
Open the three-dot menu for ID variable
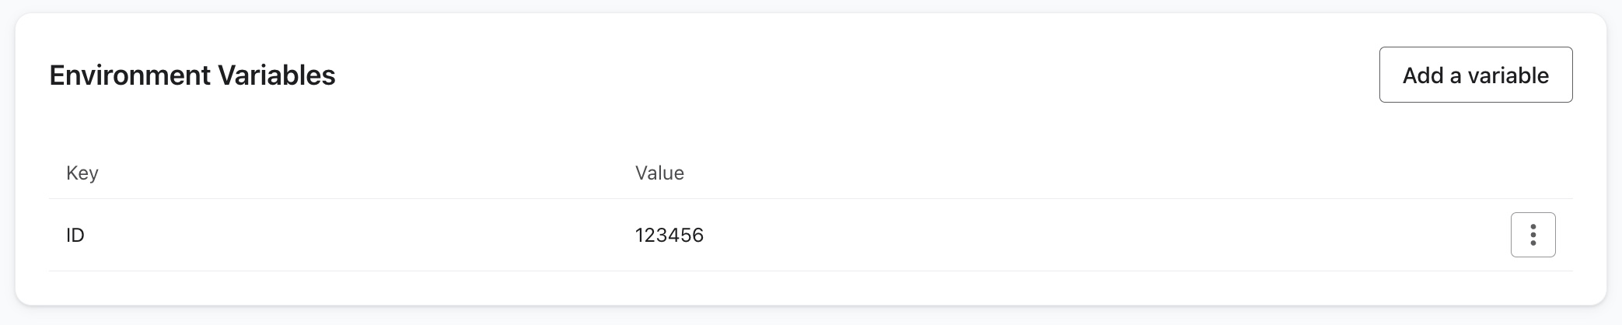[x=1533, y=235]
